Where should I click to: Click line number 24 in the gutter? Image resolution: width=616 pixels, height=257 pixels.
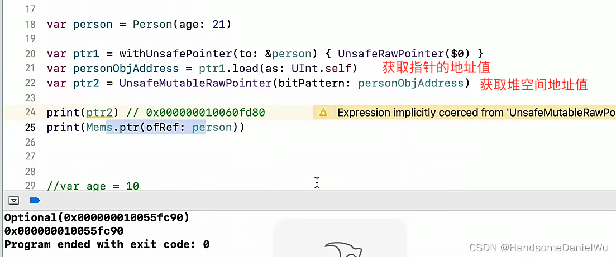(30, 113)
